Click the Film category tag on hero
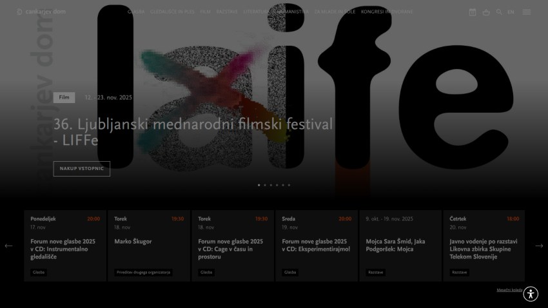Viewport: 548px width, 308px height. point(64,97)
